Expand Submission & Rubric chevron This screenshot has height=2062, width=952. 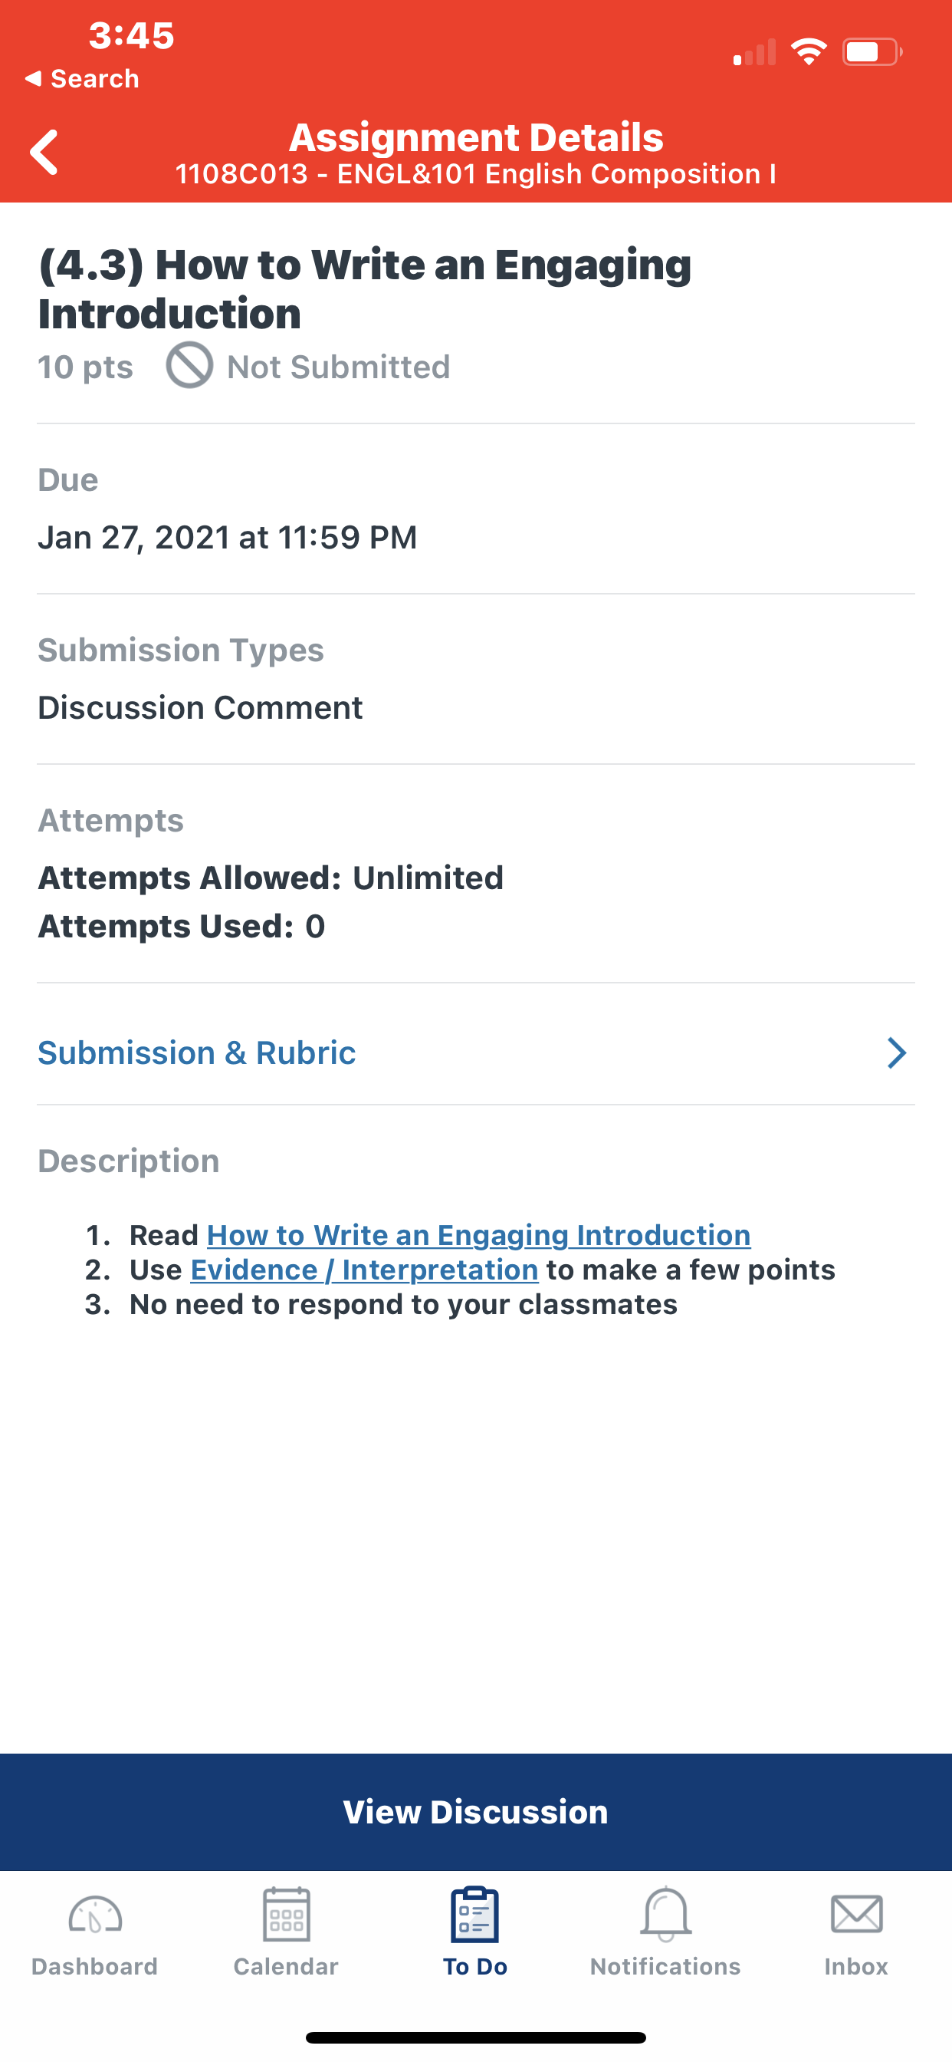click(897, 1052)
